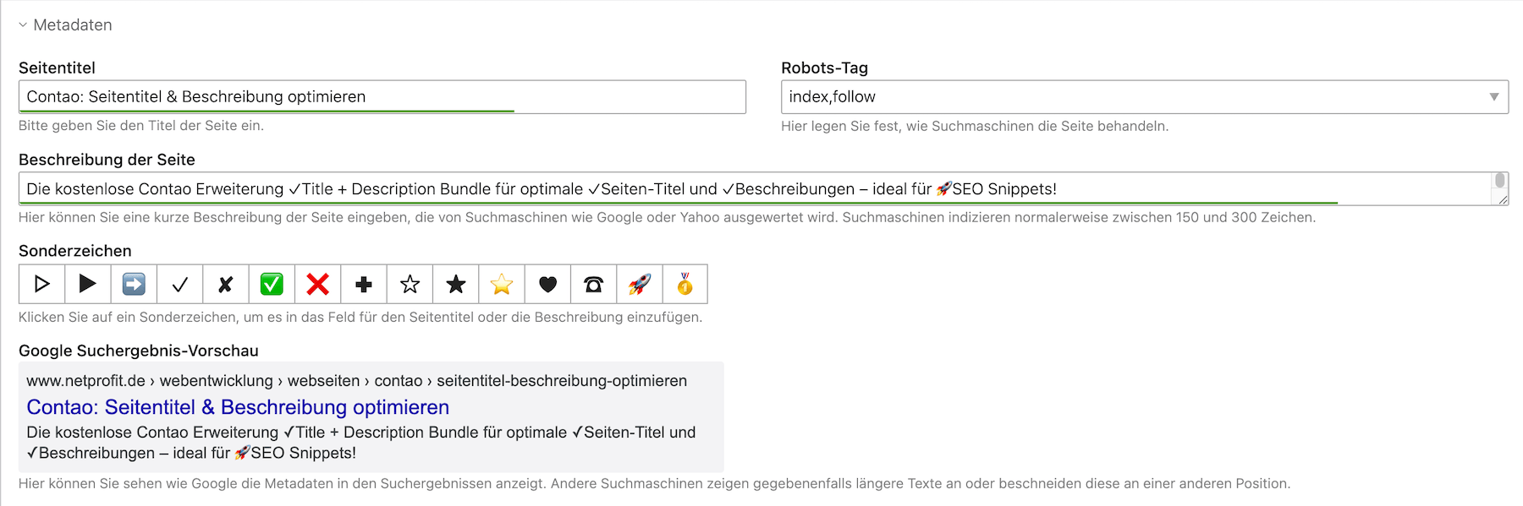The image size is (1523, 506).
Task: Insert the thin check mark symbol
Action: click(179, 284)
